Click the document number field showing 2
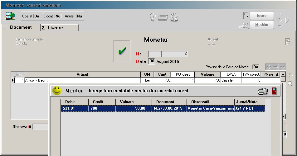Screen dimensions: 297x156 point(174,54)
